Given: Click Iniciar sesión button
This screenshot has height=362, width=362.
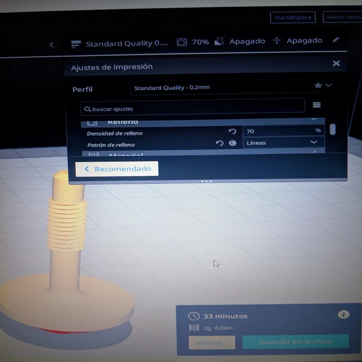Looking at the screenshot, I should pos(343,17).
